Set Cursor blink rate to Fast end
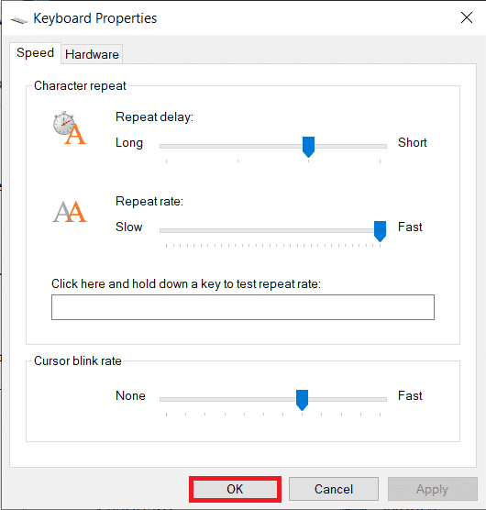486x510 pixels. 380,399
